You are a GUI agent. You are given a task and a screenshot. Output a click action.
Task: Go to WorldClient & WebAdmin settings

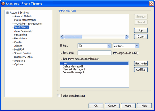(28, 24)
